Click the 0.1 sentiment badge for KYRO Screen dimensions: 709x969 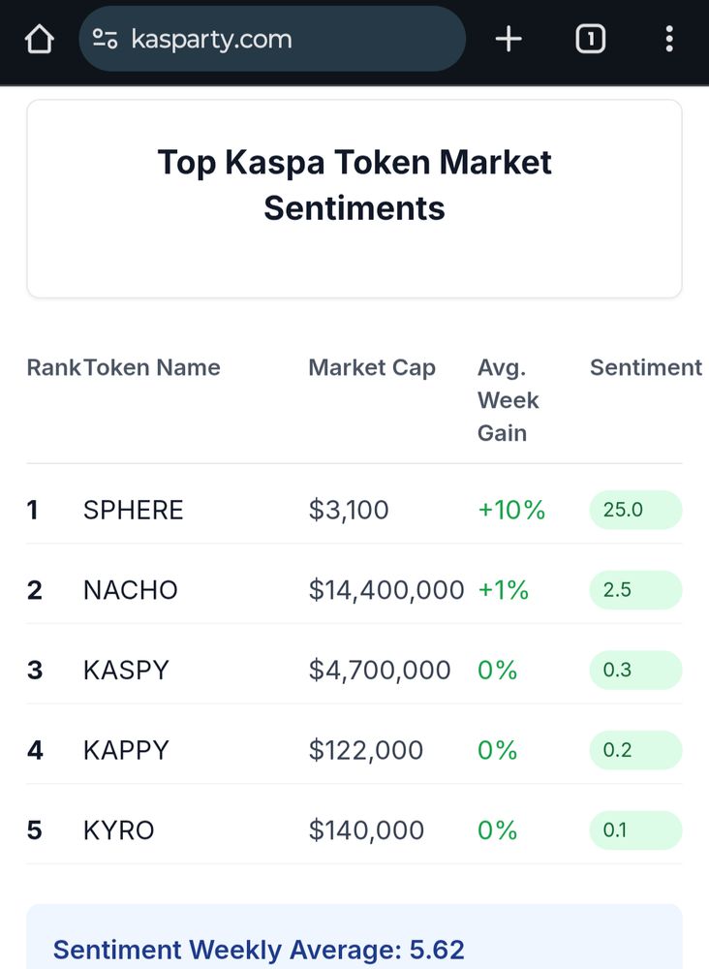click(634, 830)
